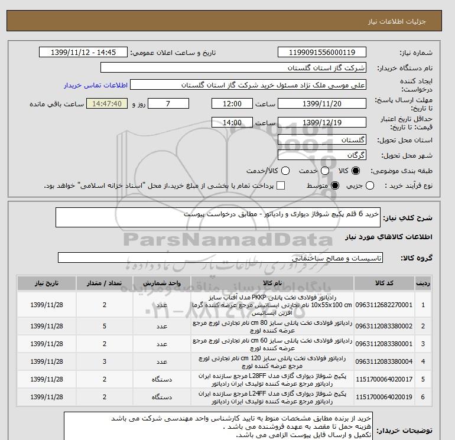The height and width of the screenshot is (440, 455).
Task: Click the 80 cm radiator product name
Action: coord(272,327)
